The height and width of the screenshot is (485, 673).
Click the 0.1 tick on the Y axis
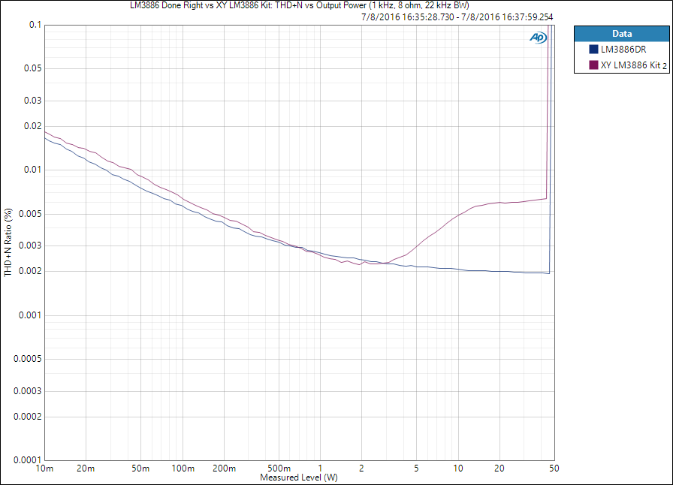pos(35,25)
